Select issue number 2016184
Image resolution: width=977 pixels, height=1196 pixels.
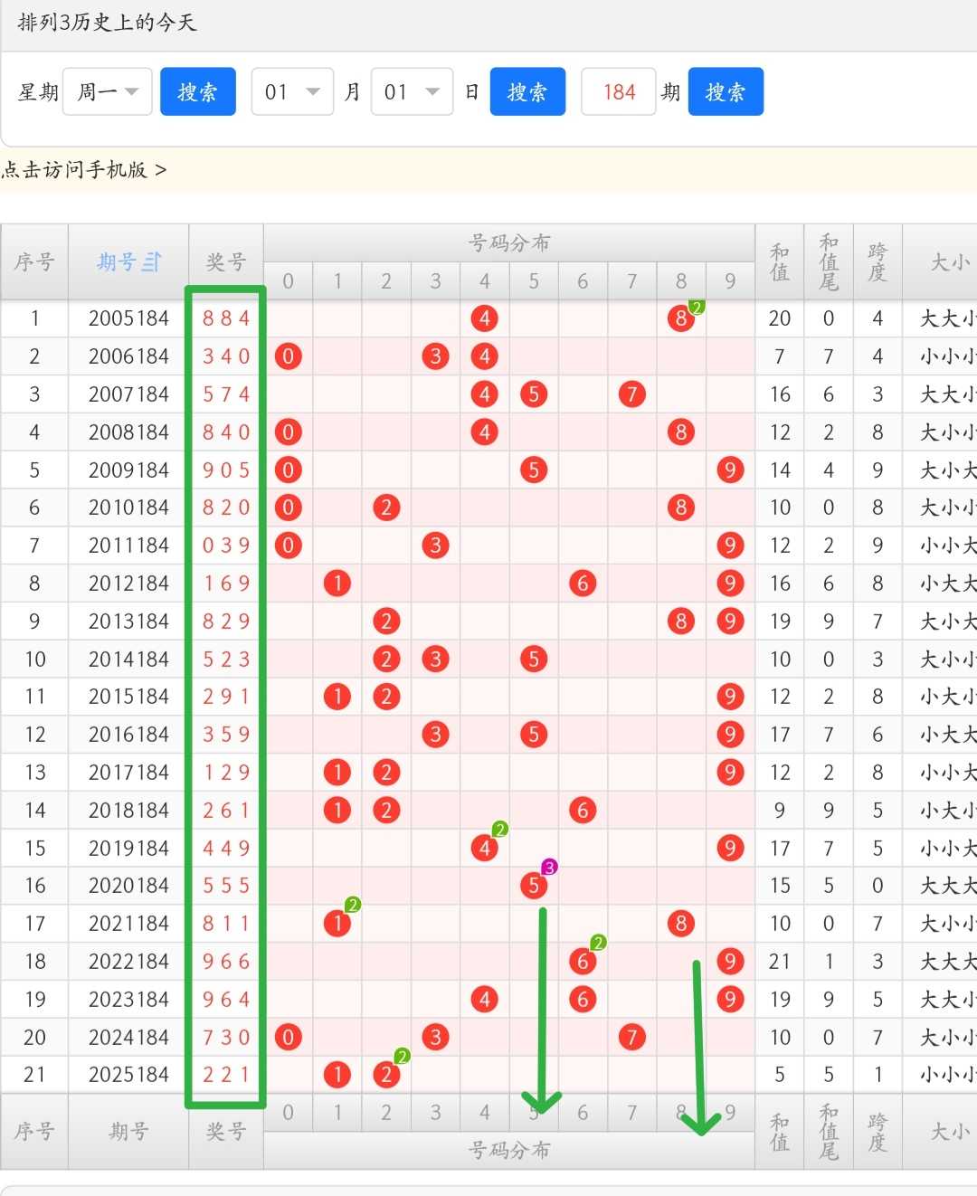pyautogui.click(x=128, y=735)
